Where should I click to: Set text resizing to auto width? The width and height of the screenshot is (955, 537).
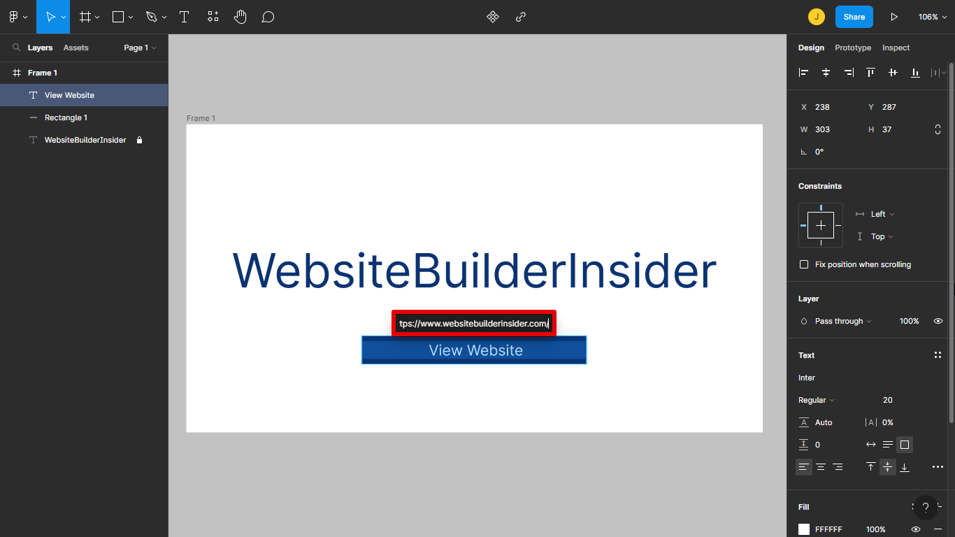click(x=870, y=444)
